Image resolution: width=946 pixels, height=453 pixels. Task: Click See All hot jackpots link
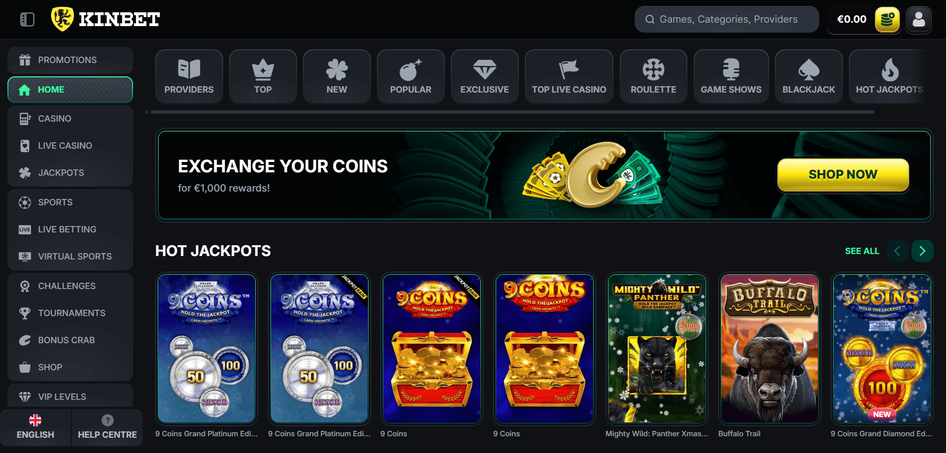[862, 251]
